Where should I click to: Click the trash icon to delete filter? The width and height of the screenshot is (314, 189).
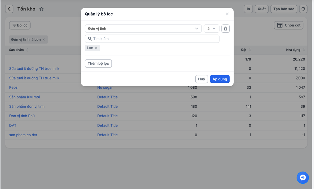225,29
